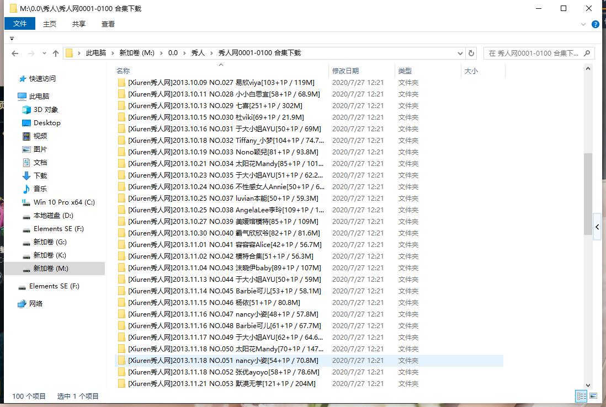Click the 新加卷 (G:) drive icon
Image resolution: width=606 pixels, height=407 pixels.
pyautogui.click(x=26, y=243)
